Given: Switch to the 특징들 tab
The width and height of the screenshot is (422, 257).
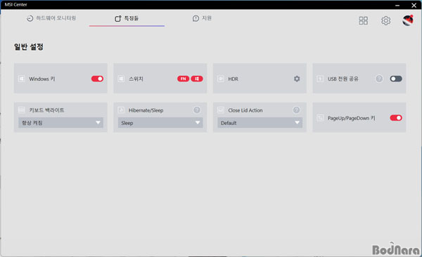Looking at the screenshot, I should [x=127, y=18].
